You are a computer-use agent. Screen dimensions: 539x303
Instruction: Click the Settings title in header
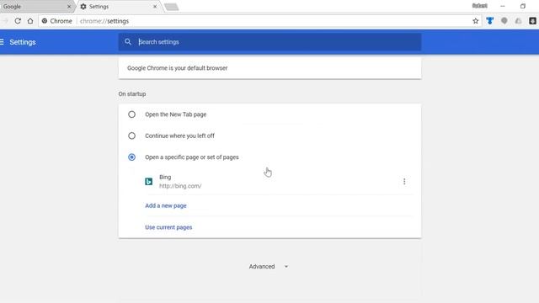23,42
